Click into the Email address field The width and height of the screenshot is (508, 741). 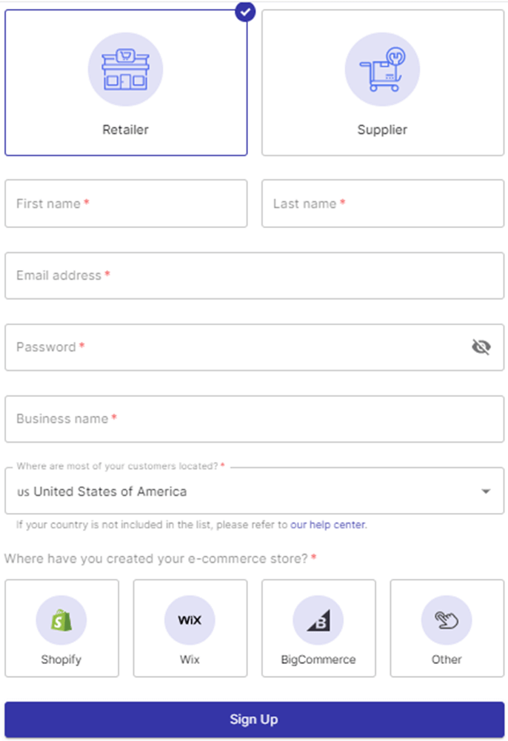coord(254,275)
